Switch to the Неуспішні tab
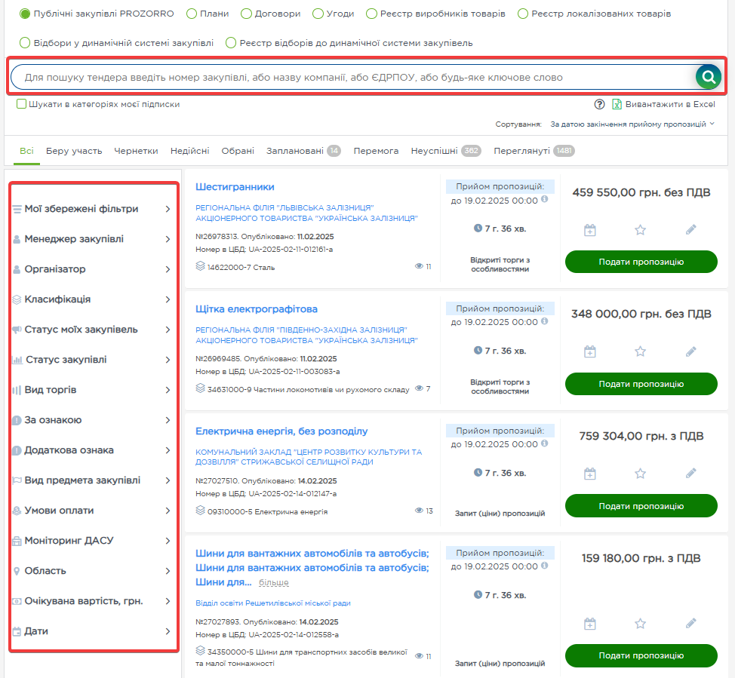This screenshot has width=735, height=678. coord(434,151)
